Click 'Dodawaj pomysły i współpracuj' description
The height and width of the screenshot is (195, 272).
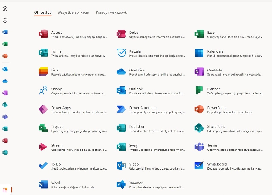coord(235,168)
